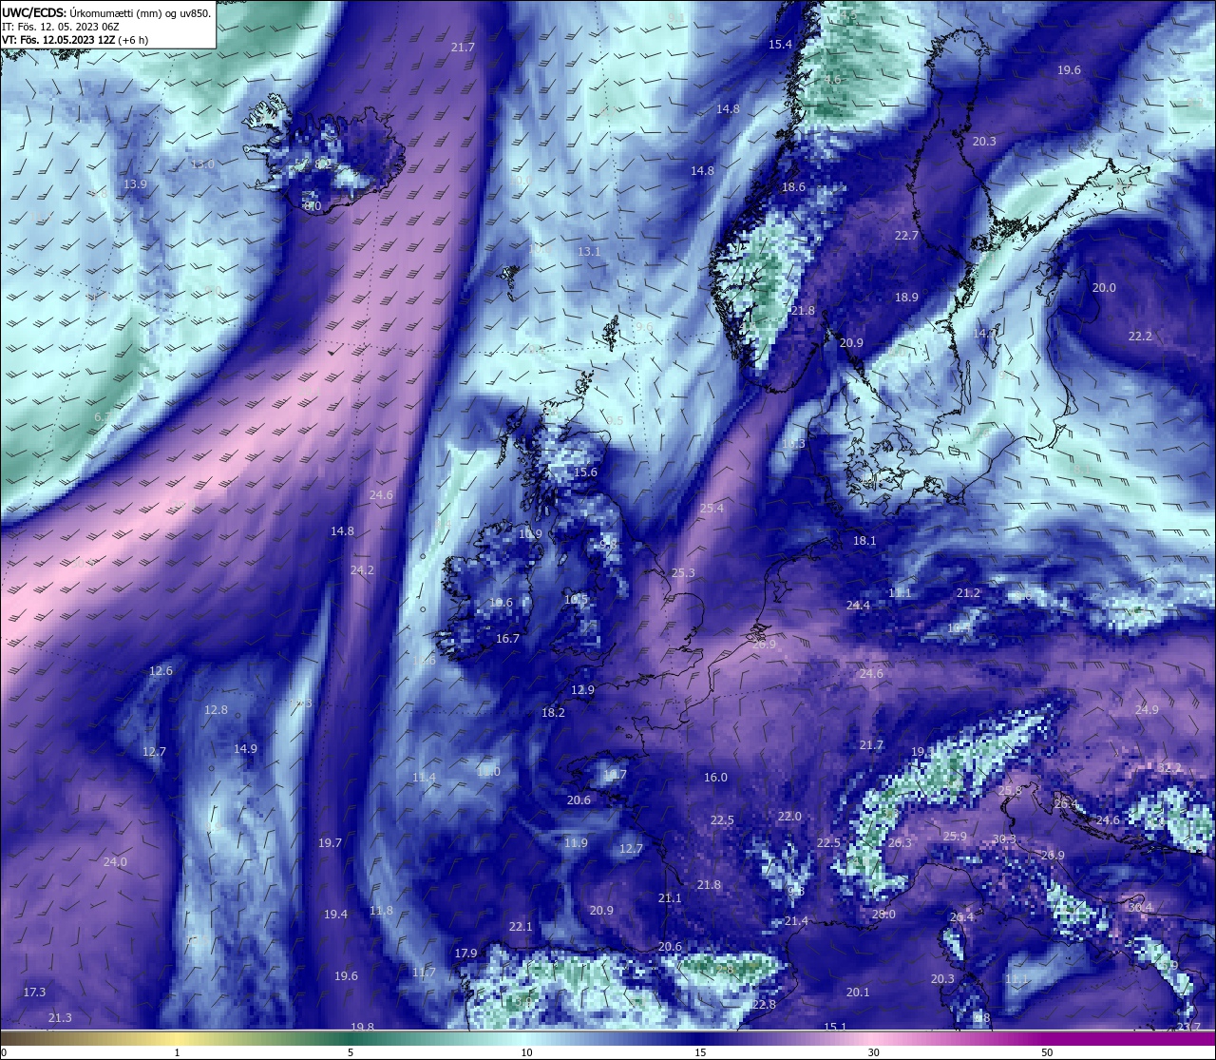Viewport: 1216px width, 1060px height.
Task: Click the 15.4 value near northern Norway
Action: tap(780, 45)
